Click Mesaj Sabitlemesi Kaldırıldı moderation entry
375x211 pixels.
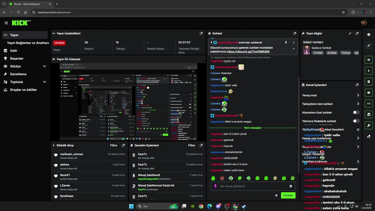[x=167, y=187]
